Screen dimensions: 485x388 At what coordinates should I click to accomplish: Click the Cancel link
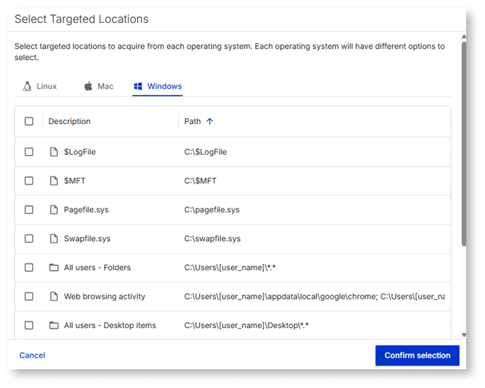click(x=32, y=355)
